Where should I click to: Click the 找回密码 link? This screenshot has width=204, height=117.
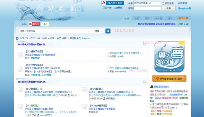coord(182,3)
